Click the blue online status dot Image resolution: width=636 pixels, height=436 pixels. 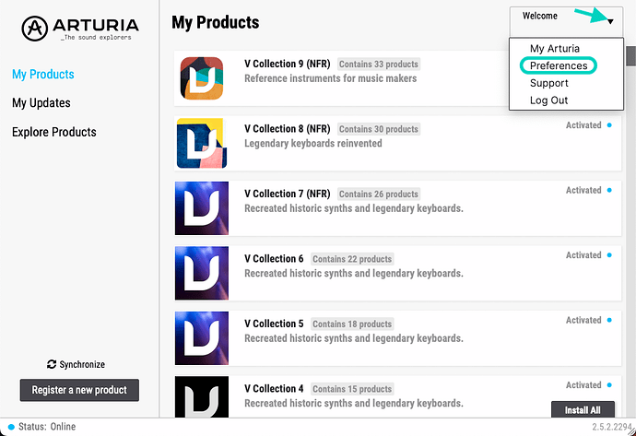11,427
